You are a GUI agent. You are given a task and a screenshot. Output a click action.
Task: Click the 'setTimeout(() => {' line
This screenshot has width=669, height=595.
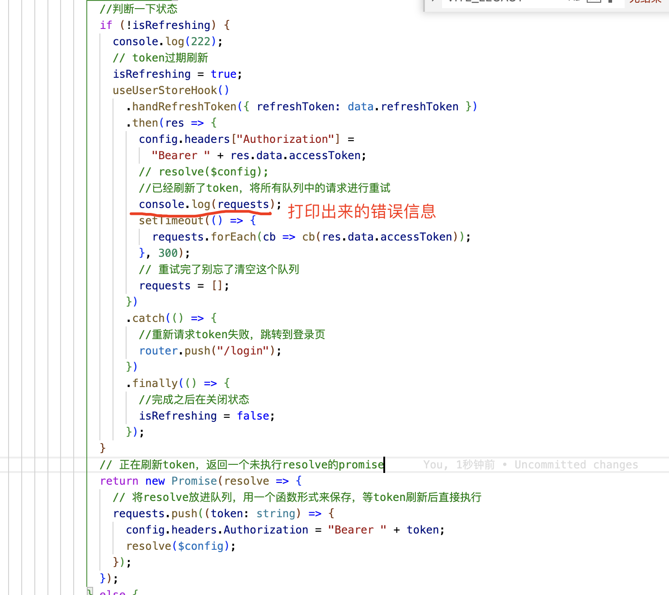point(198,221)
